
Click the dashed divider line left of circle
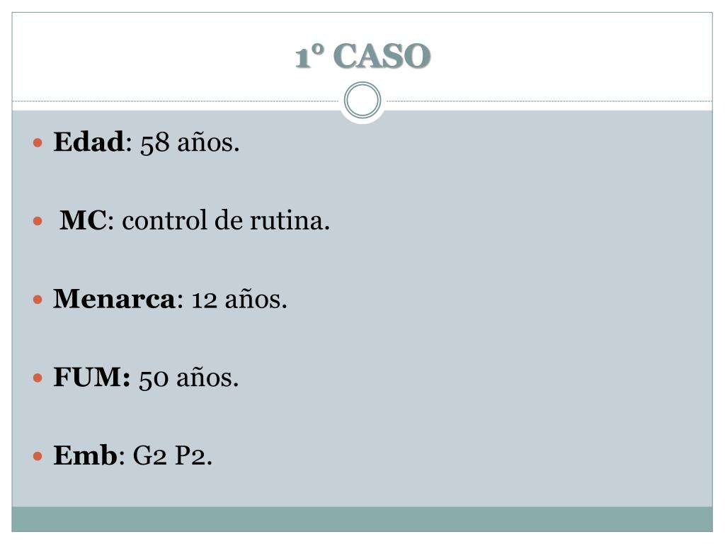tap(176, 101)
